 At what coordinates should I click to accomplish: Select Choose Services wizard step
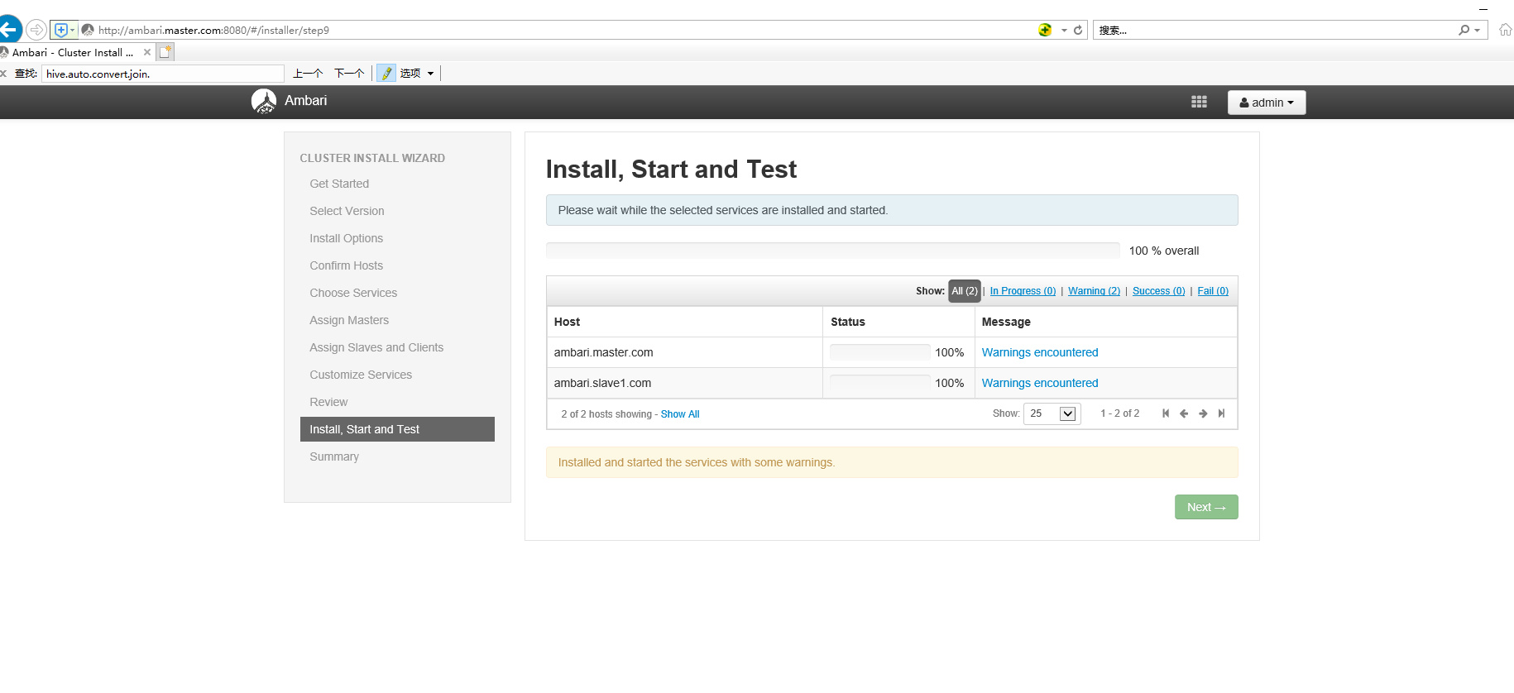(x=353, y=293)
